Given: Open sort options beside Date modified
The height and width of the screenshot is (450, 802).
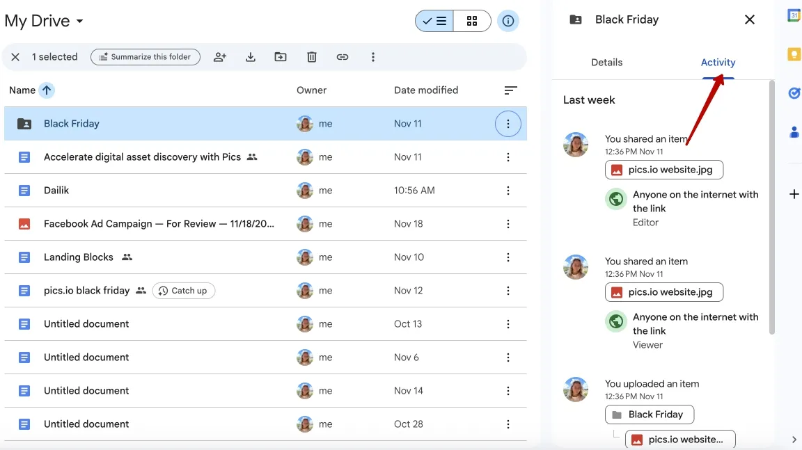Looking at the screenshot, I should [510, 90].
